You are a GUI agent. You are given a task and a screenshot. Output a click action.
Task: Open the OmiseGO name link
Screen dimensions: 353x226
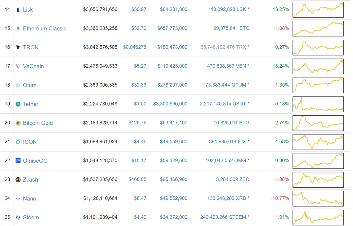pyautogui.click(x=35, y=161)
